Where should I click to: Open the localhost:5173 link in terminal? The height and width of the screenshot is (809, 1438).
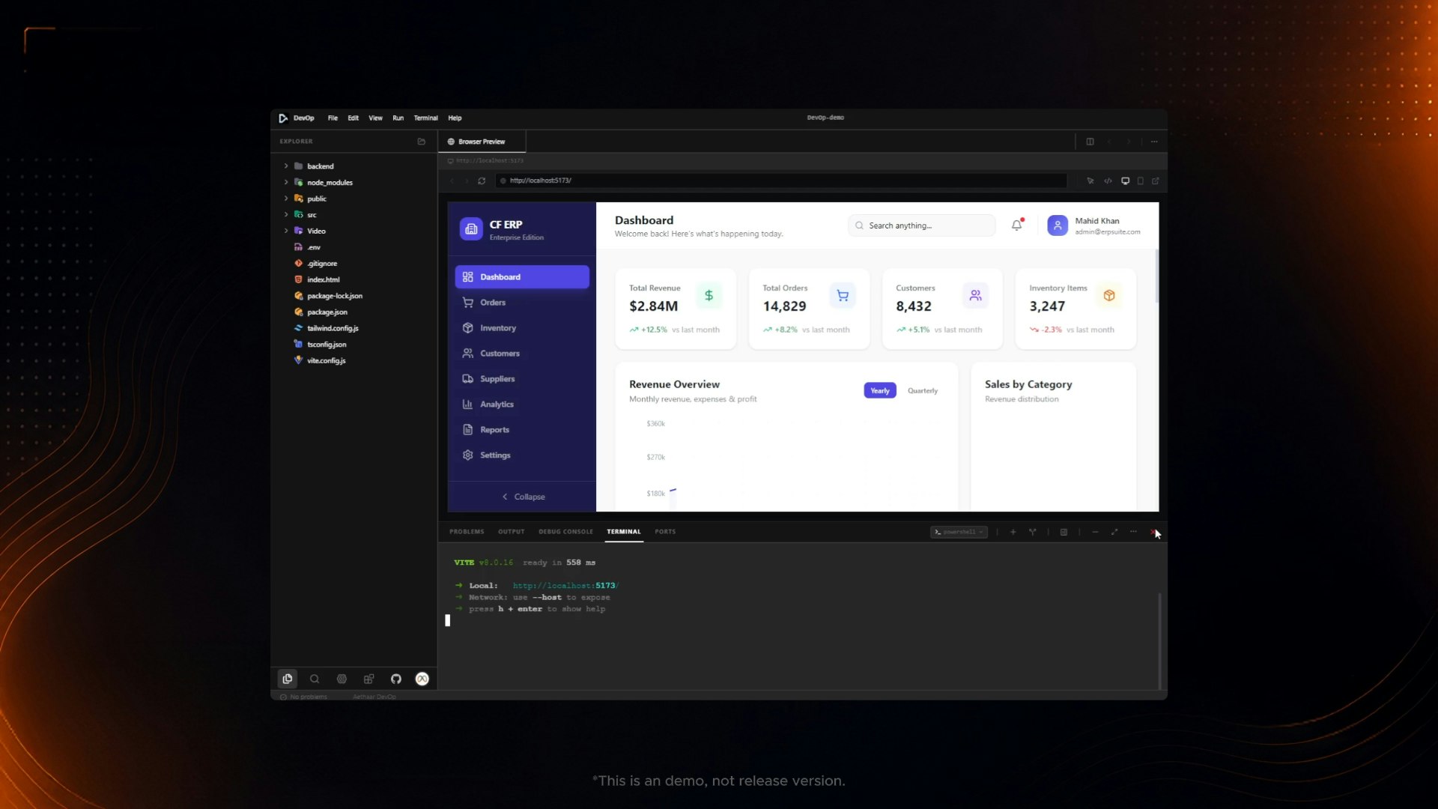(x=565, y=586)
